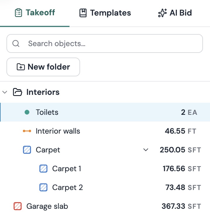
Task: Collapse the Interiors folder chevron
Action: click(5, 92)
